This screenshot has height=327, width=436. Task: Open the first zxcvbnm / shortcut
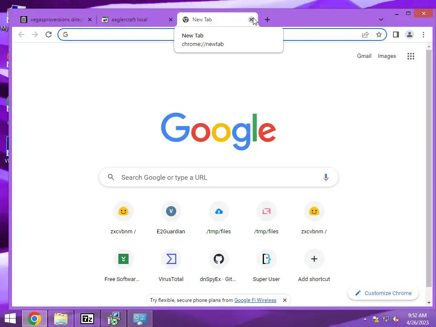coord(123,219)
